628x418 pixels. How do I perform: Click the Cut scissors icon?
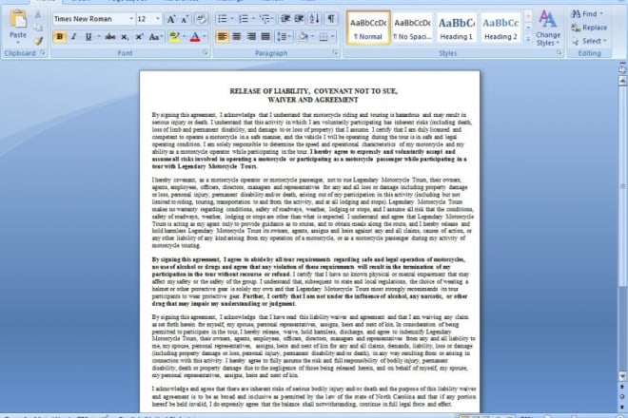click(x=38, y=15)
